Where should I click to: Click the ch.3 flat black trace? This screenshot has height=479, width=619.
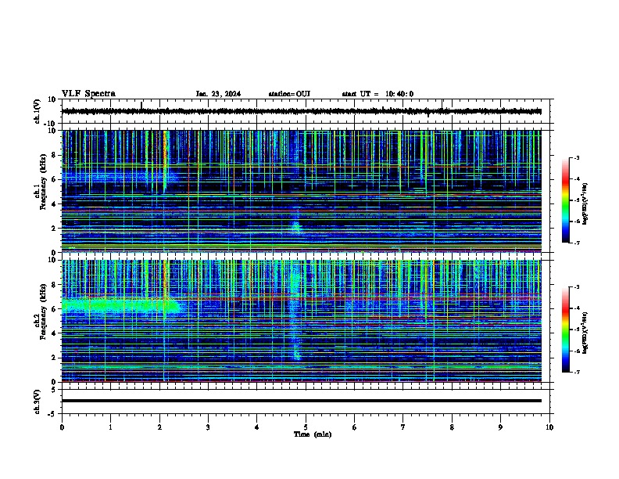click(x=301, y=401)
